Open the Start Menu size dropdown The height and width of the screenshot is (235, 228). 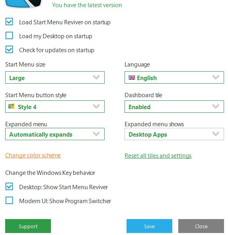tap(55, 78)
